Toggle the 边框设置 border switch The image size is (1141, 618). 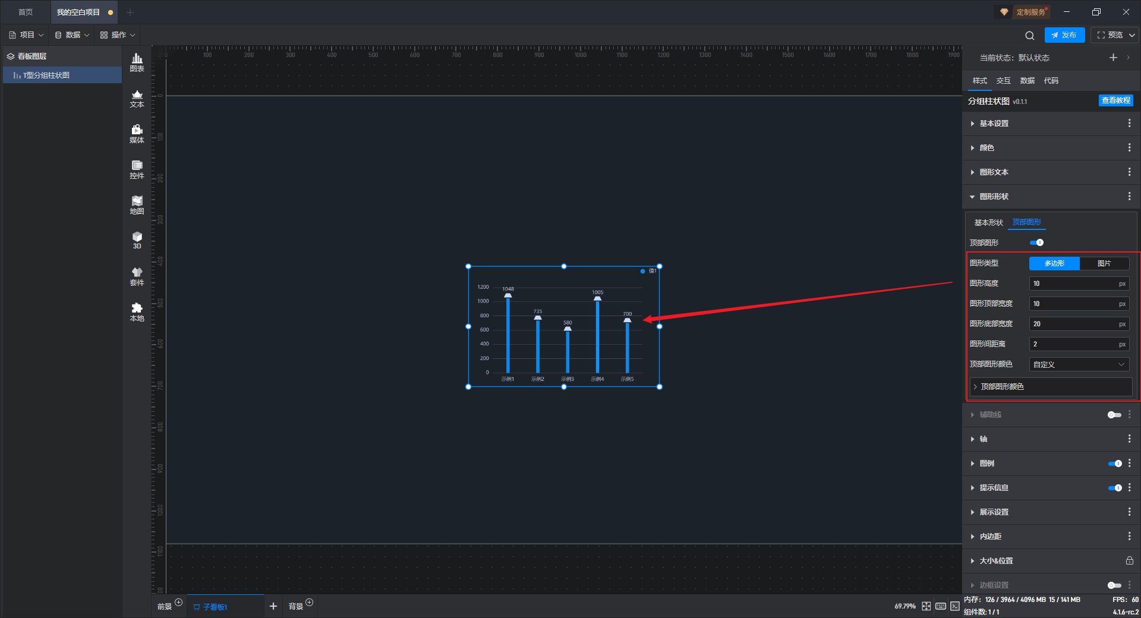click(1114, 585)
